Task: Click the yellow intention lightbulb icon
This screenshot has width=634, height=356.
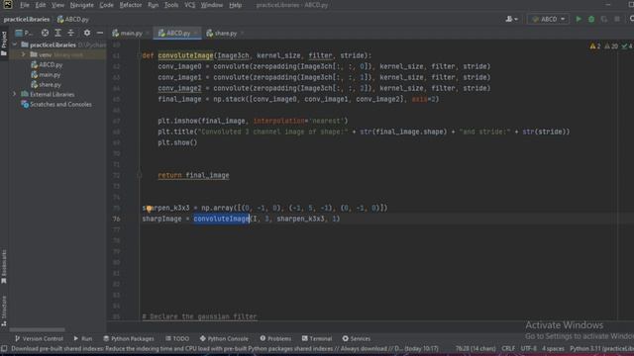Action: point(149,209)
